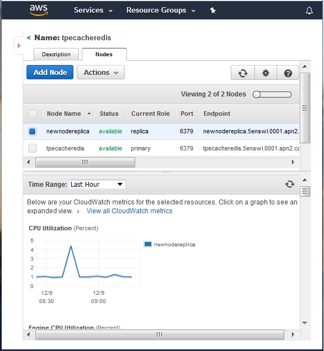Select the Nodes tab
The width and height of the screenshot is (324, 351).
click(x=104, y=55)
